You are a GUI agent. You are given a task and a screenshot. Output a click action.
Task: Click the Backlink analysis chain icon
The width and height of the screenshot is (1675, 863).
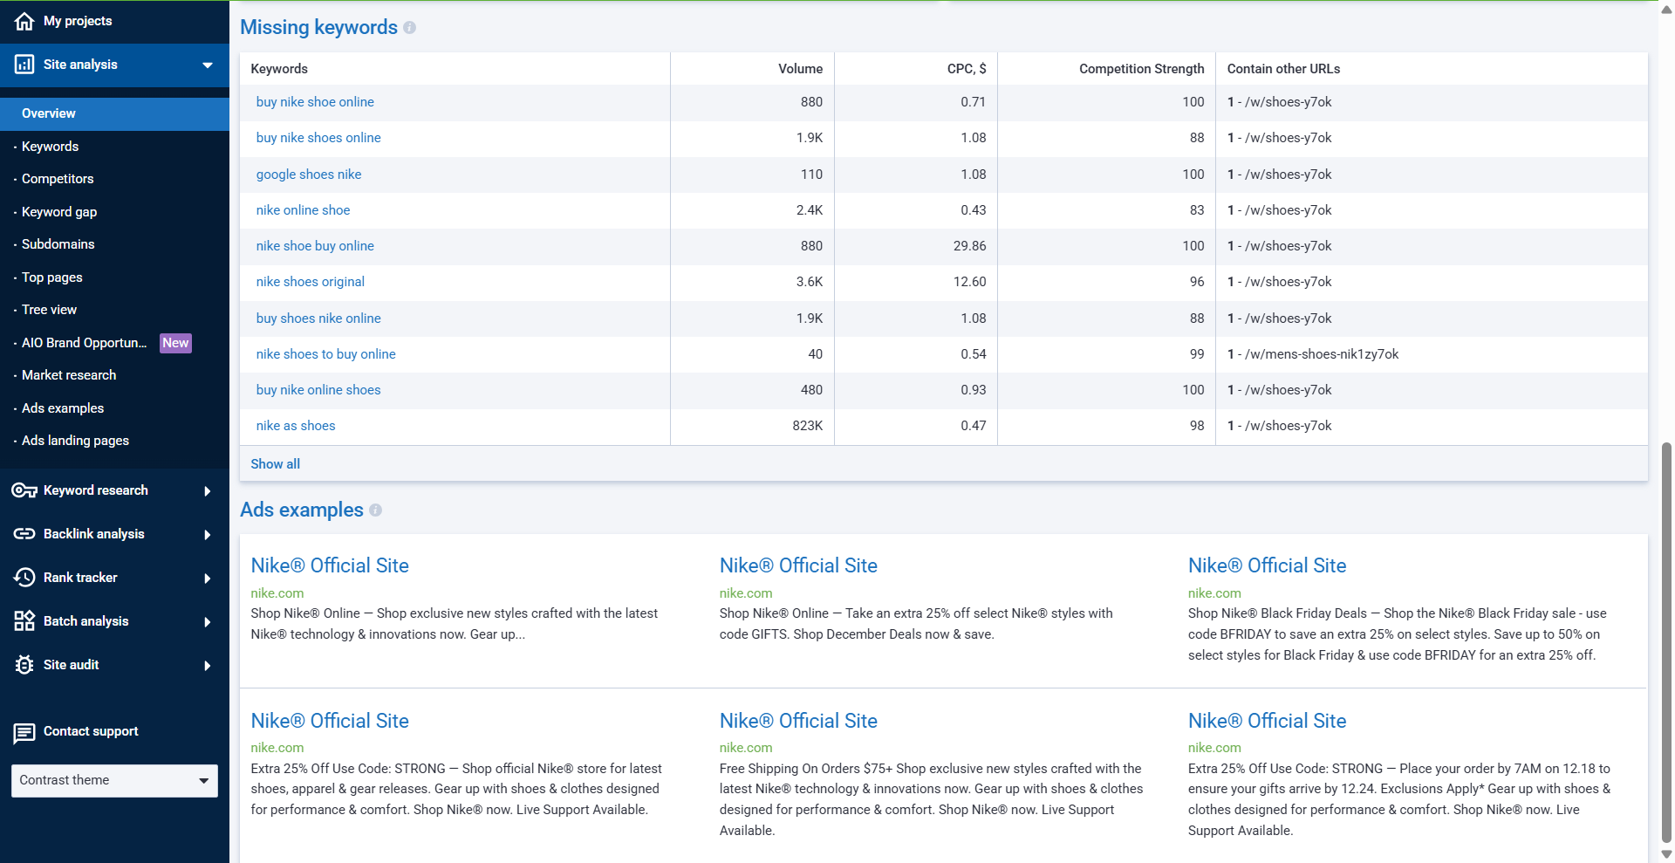click(x=24, y=534)
